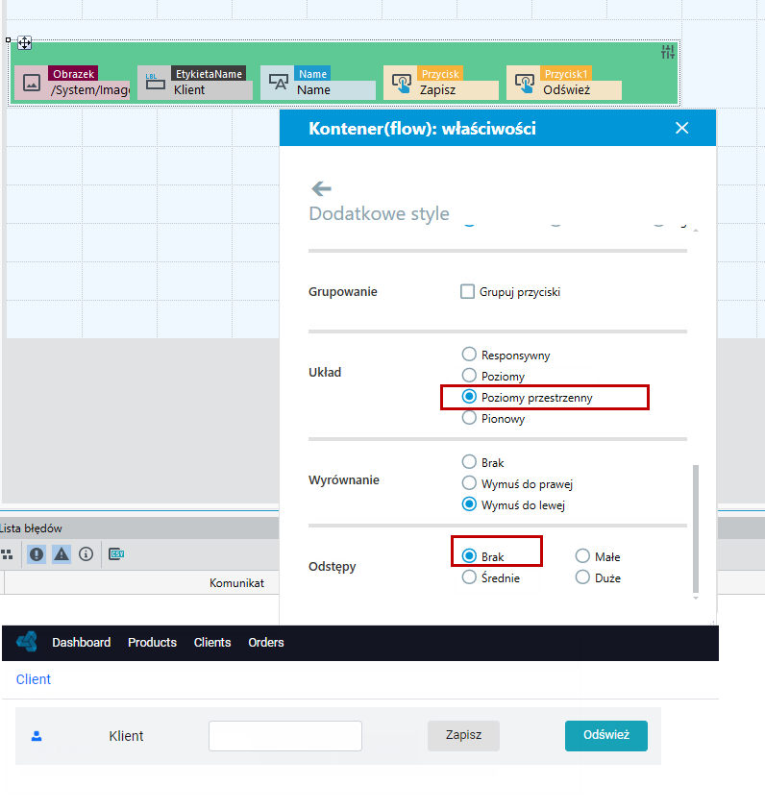Select Responsywny layout option

(x=469, y=355)
